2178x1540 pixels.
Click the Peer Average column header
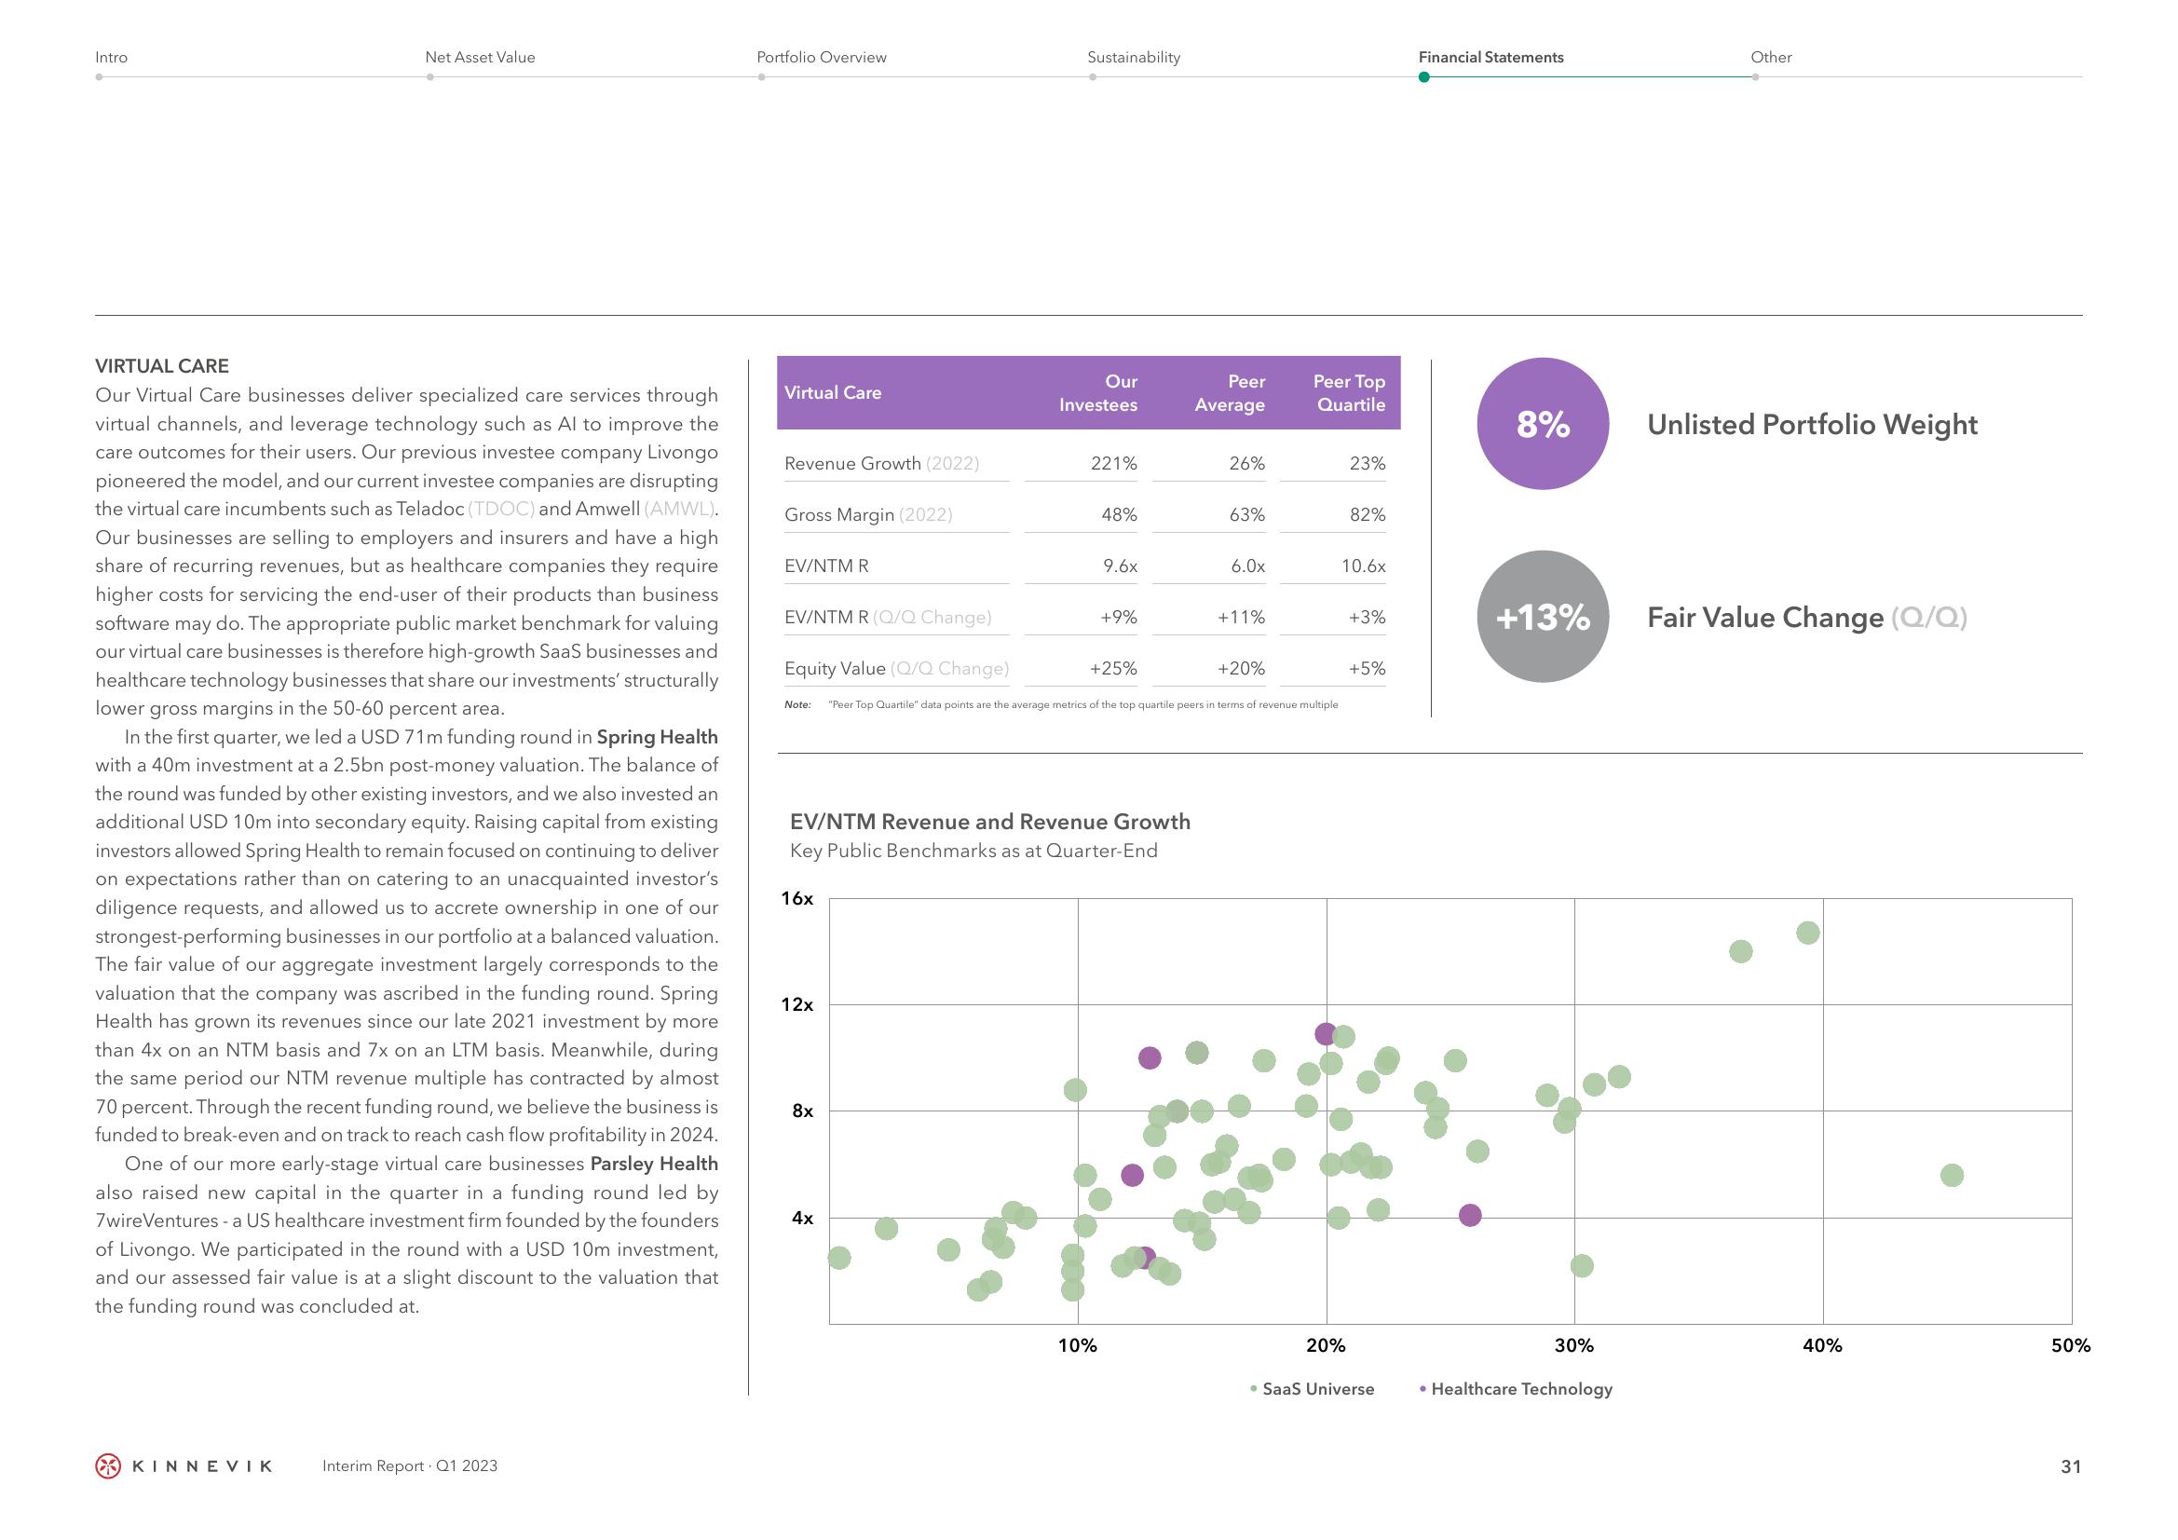[1230, 393]
